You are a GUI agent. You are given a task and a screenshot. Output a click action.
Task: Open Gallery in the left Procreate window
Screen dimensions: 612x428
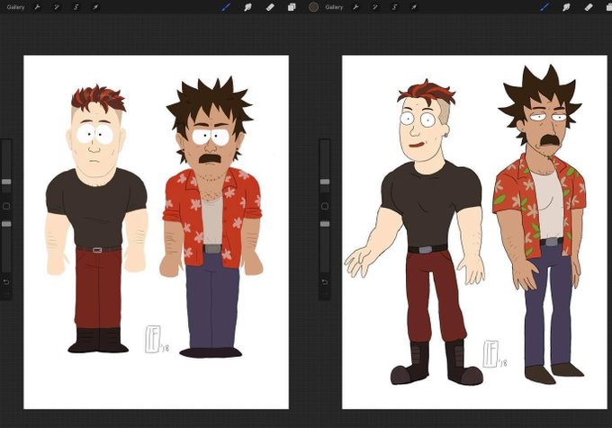pyautogui.click(x=15, y=7)
